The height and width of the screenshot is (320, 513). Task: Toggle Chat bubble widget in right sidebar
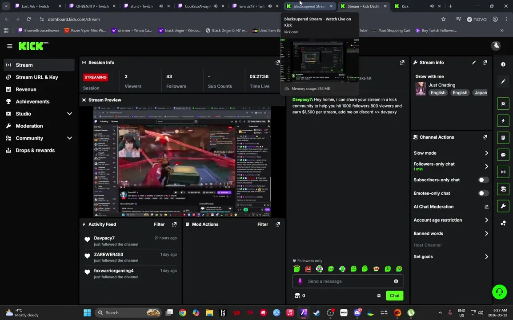(503, 155)
